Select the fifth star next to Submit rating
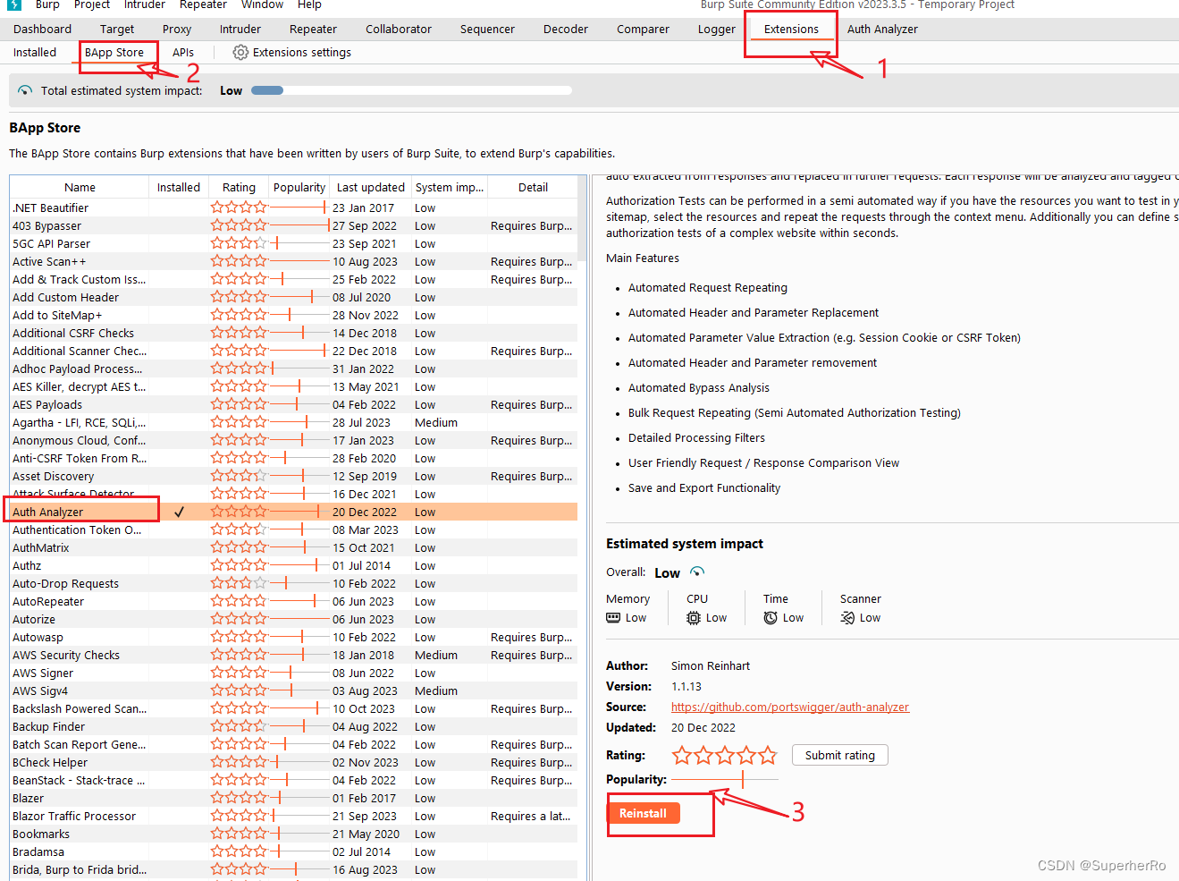 (767, 755)
